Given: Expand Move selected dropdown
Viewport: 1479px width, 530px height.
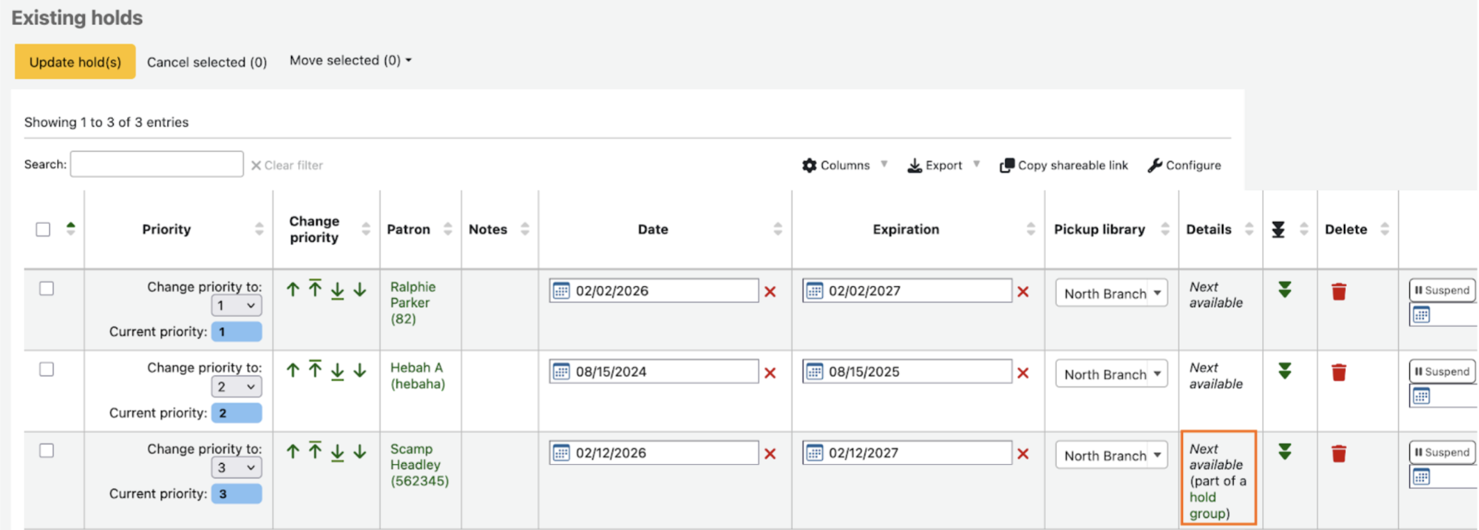Looking at the screenshot, I should tap(350, 61).
